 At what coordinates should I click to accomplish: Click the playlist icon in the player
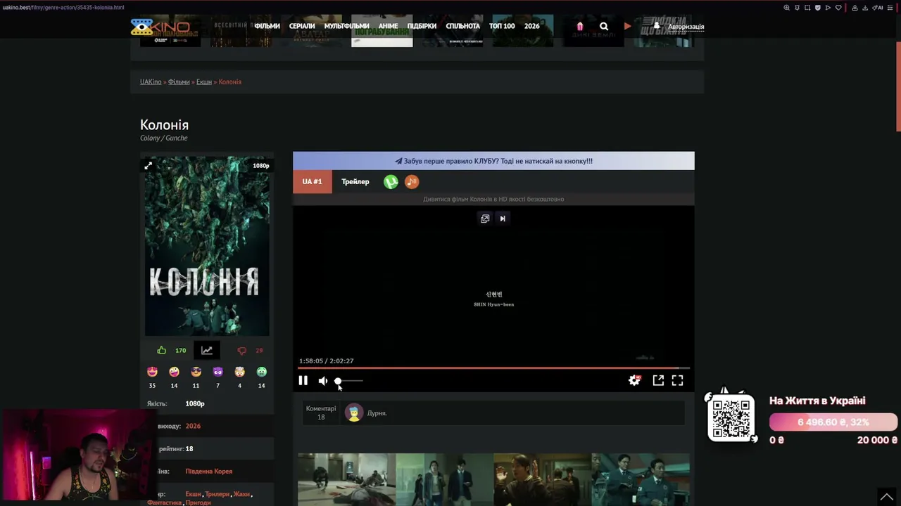tap(485, 219)
